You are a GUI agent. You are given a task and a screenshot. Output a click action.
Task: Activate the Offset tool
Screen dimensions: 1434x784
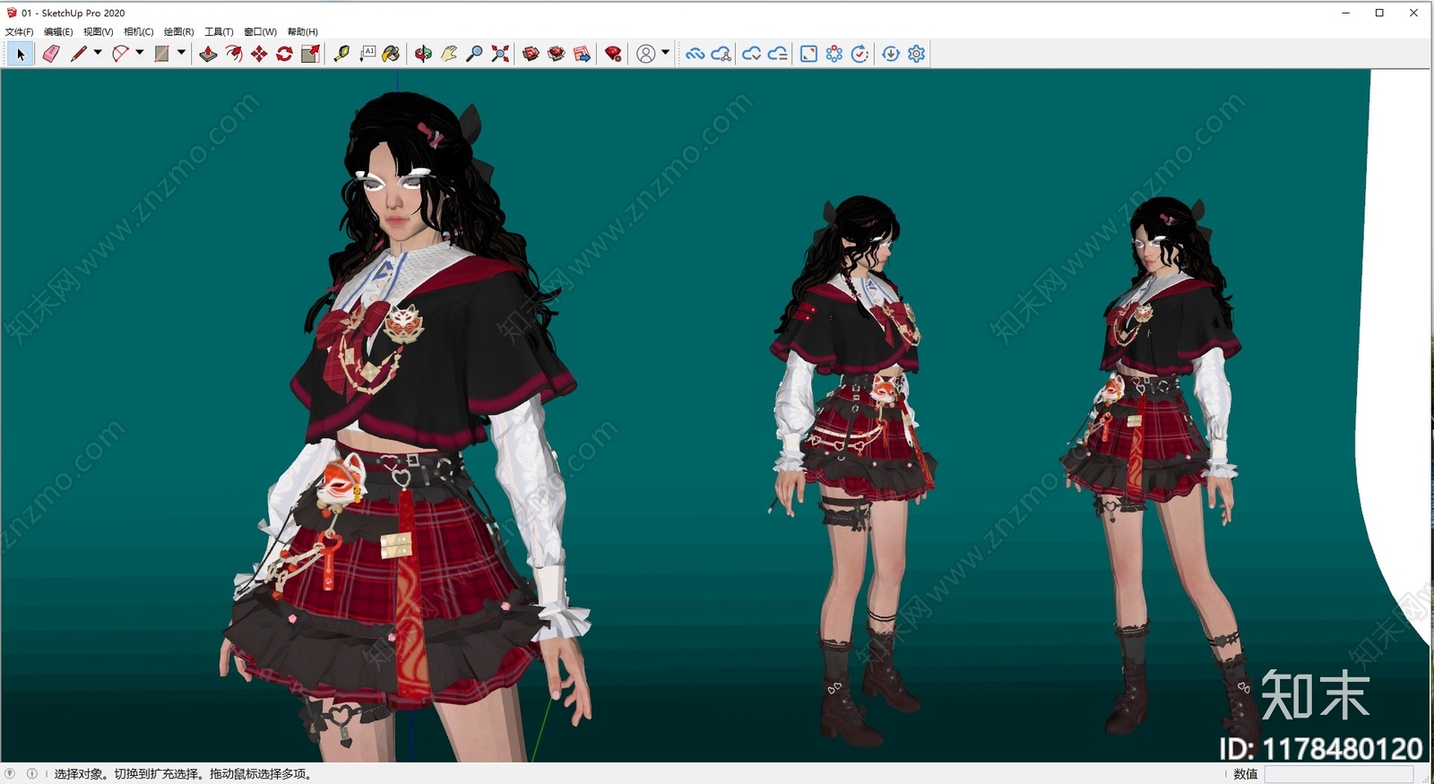point(234,54)
